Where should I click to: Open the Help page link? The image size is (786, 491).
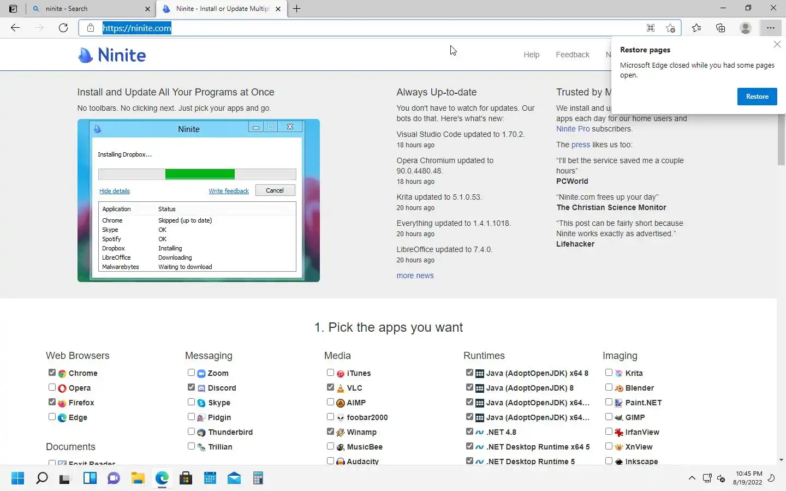click(x=532, y=55)
